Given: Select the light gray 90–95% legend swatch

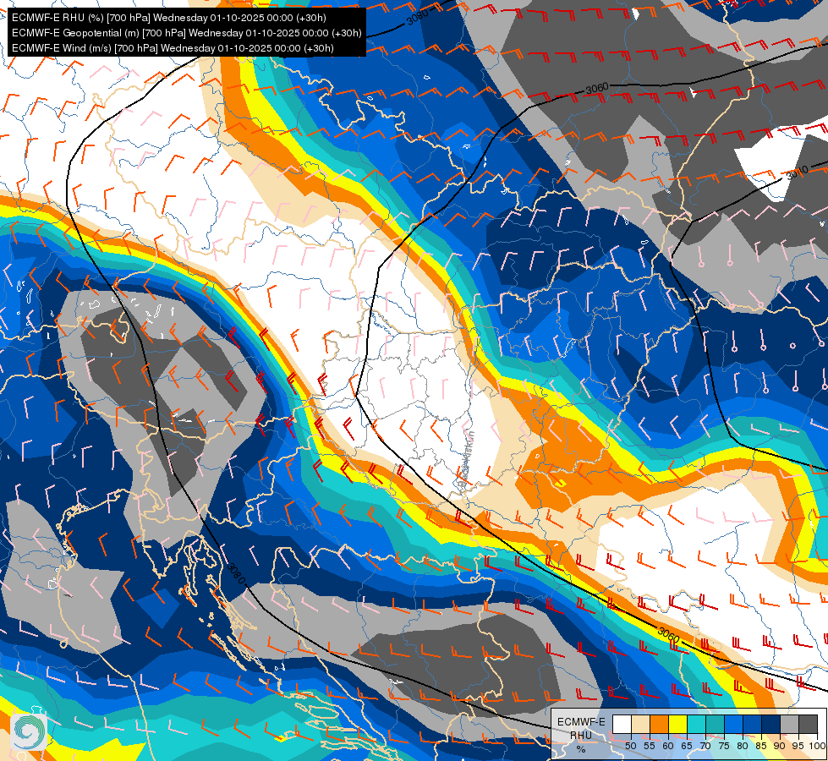Looking at the screenshot, I should tap(789, 724).
